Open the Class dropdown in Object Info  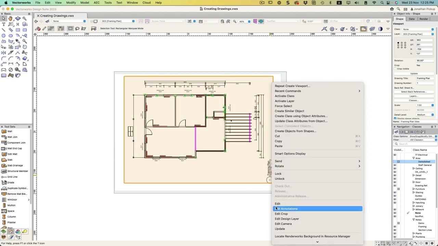click(418, 29)
